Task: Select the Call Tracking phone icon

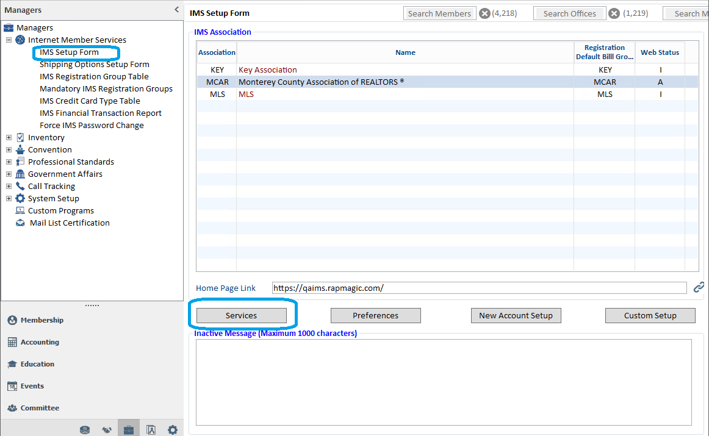Action: pos(20,186)
